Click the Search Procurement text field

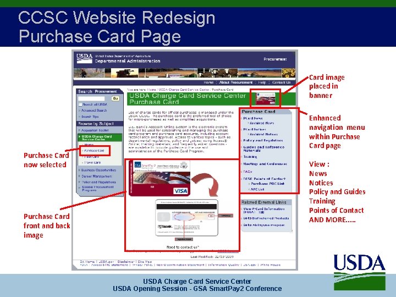[x=91, y=98]
